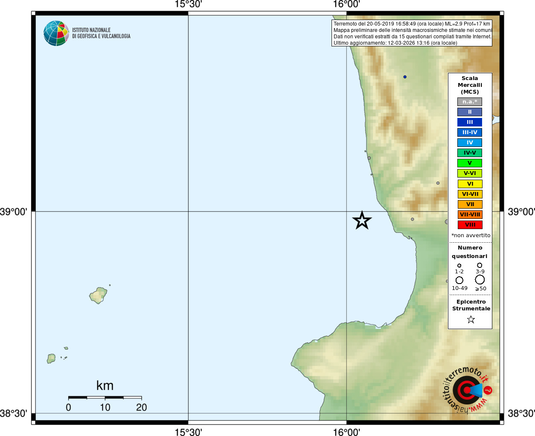The width and height of the screenshot is (535, 436).
Task: Click the II intensity legend swatch
Action: [470, 112]
